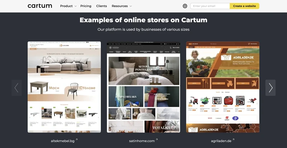This screenshot has height=148, width=287.
Task: Focus the Enter your email field
Action: coord(210,6)
